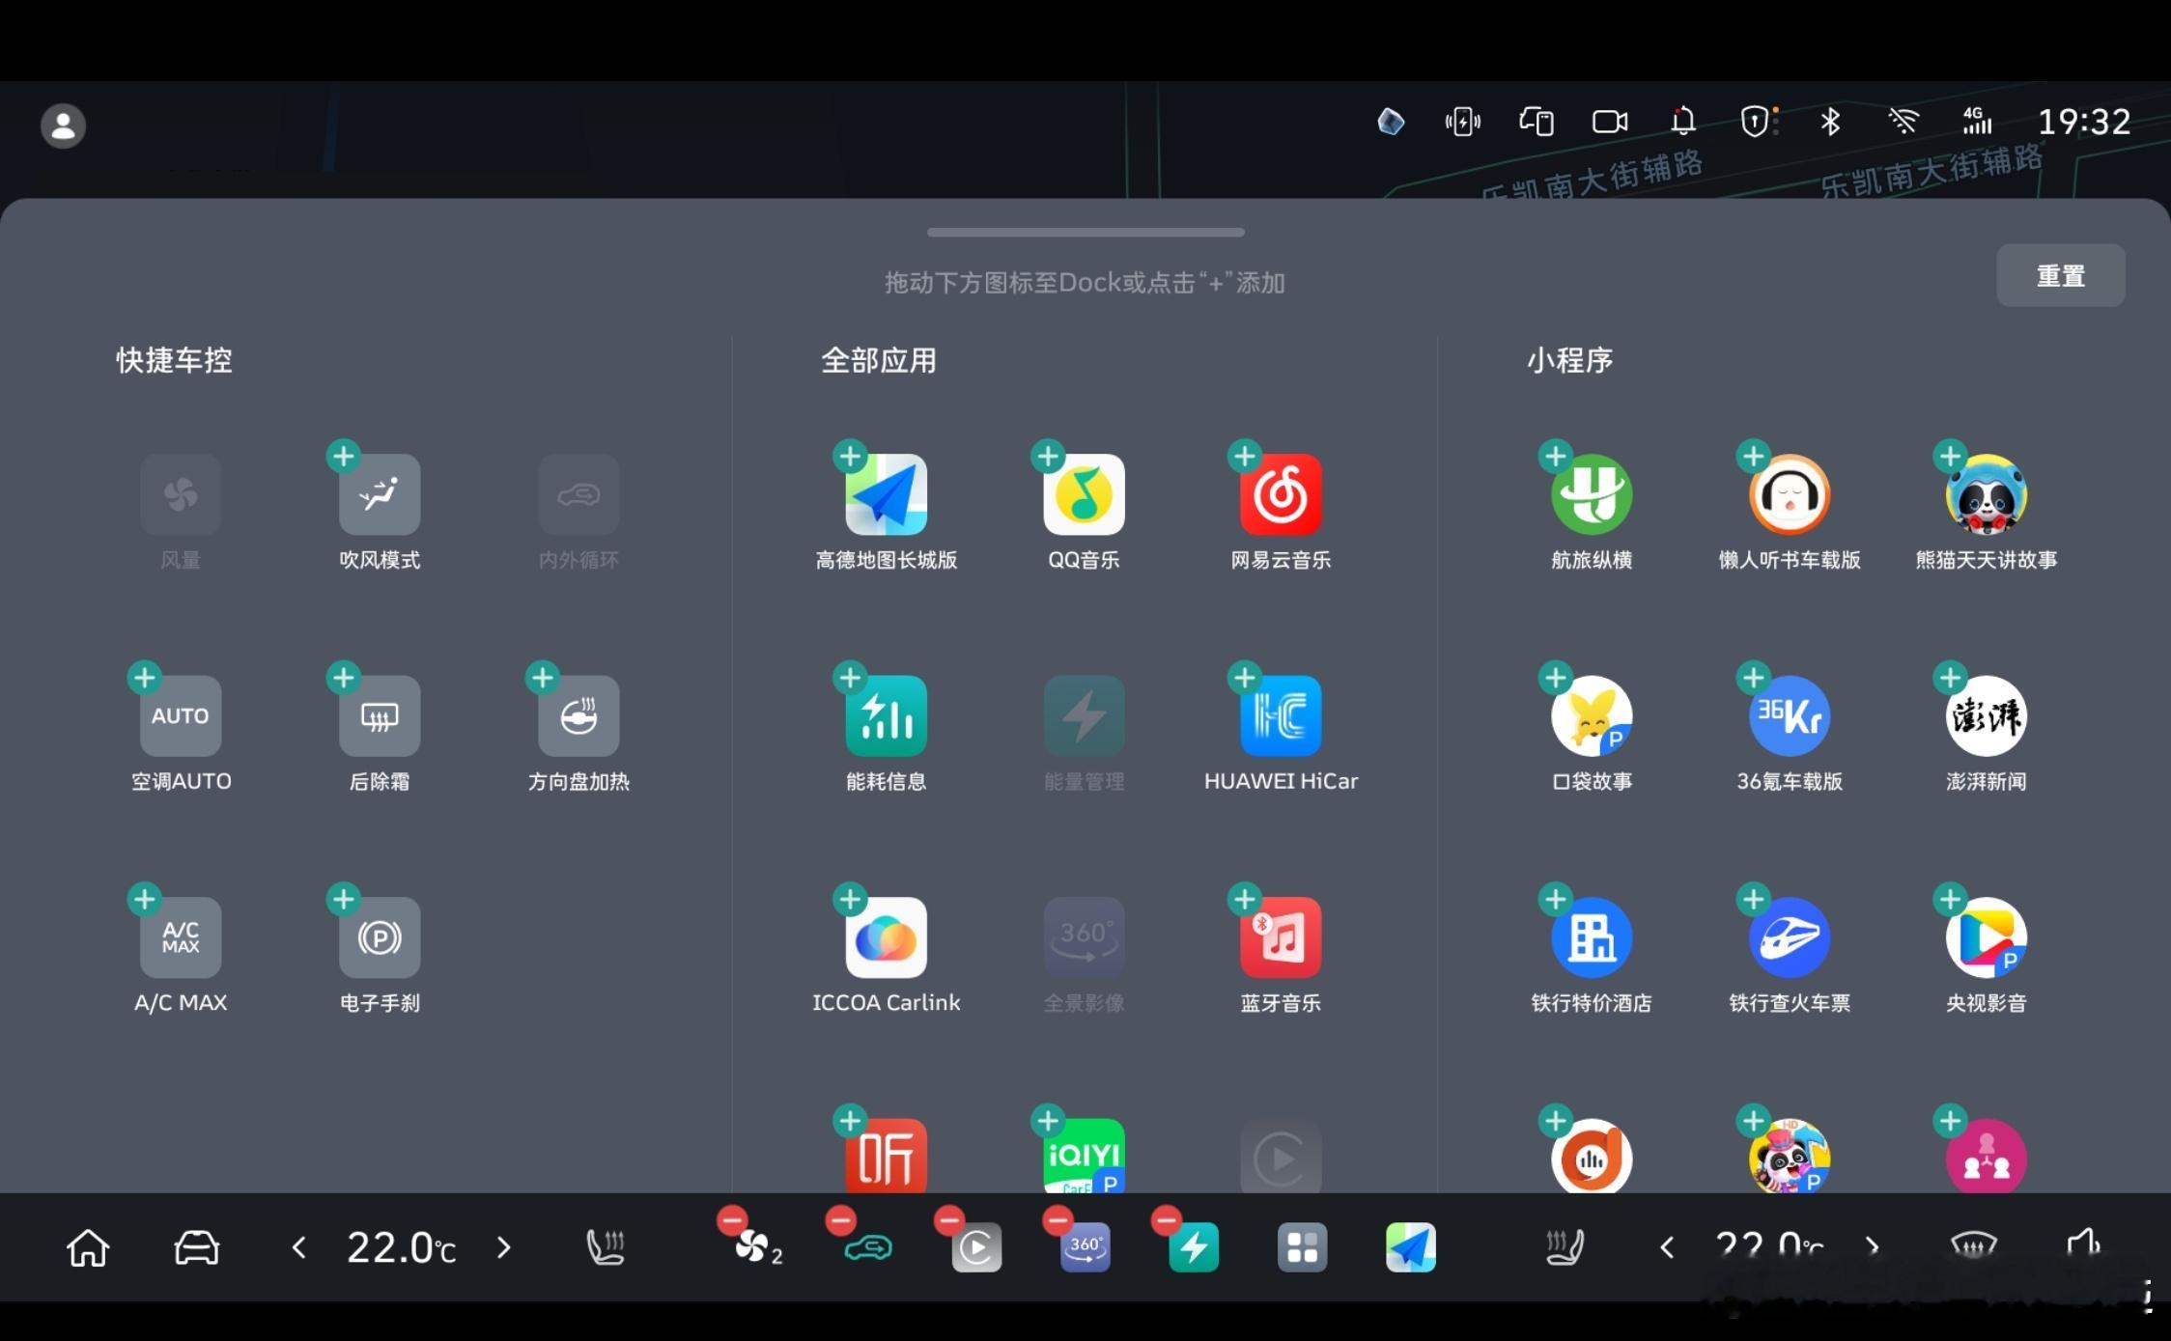Screen dimensions: 2171x1341
Task: Open the user profile avatar
Action: click(x=64, y=126)
